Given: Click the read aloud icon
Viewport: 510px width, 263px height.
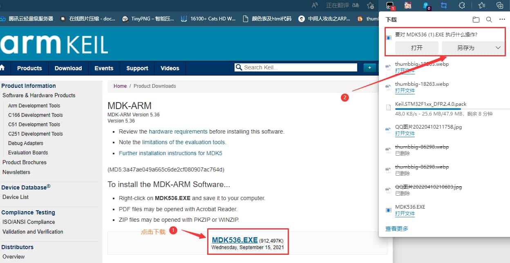Looking at the screenshot, I should click(x=315, y=5).
